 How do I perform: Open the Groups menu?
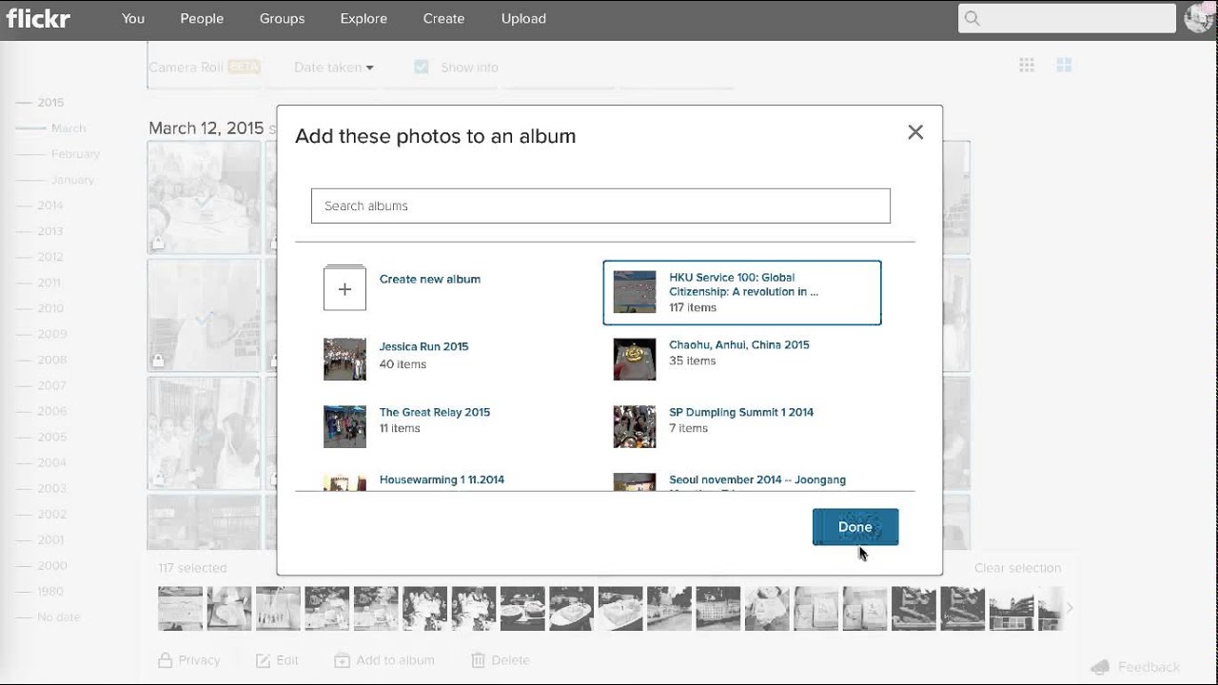click(282, 18)
